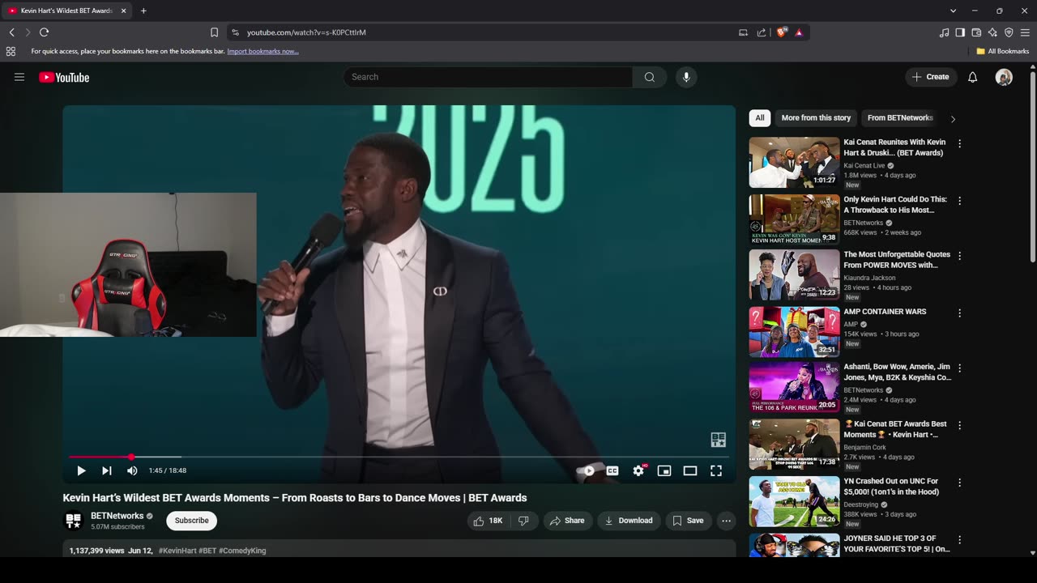Toggle the autoplay switch in the player
The height and width of the screenshot is (583, 1037).
tap(587, 470)
